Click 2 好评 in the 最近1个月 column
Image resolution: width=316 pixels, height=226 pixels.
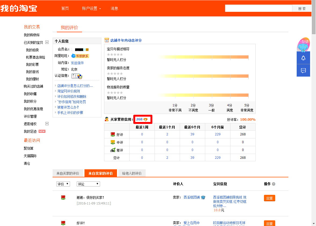click(x=167, y=134)
